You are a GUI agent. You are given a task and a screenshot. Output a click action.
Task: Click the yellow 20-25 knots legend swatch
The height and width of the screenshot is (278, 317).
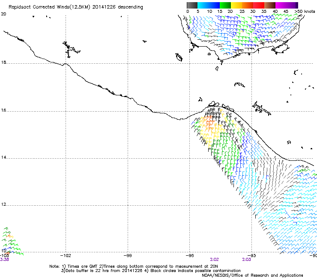pos(236,5)
